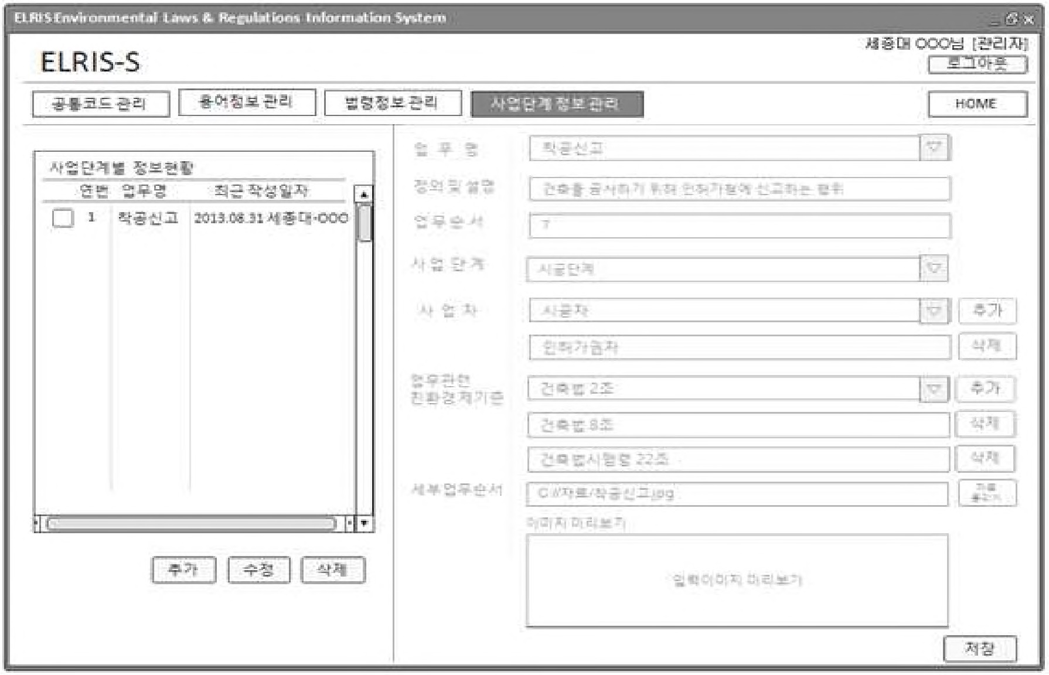Click the 자료 불러오기 button beside file path
This screenshot has width=1049, height=675.
[987, 493]
